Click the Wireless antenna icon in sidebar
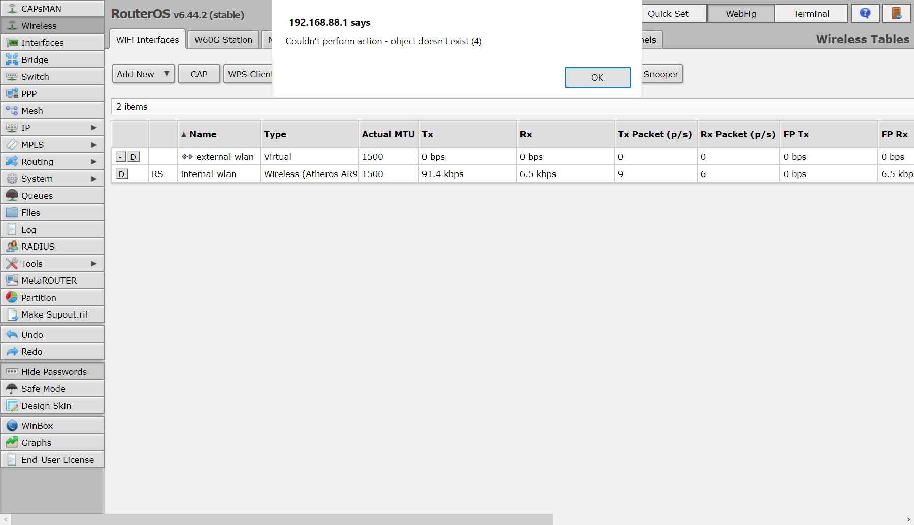Image resolution: width=914 pixels, height=525 pixels. (x=12, y=25)
